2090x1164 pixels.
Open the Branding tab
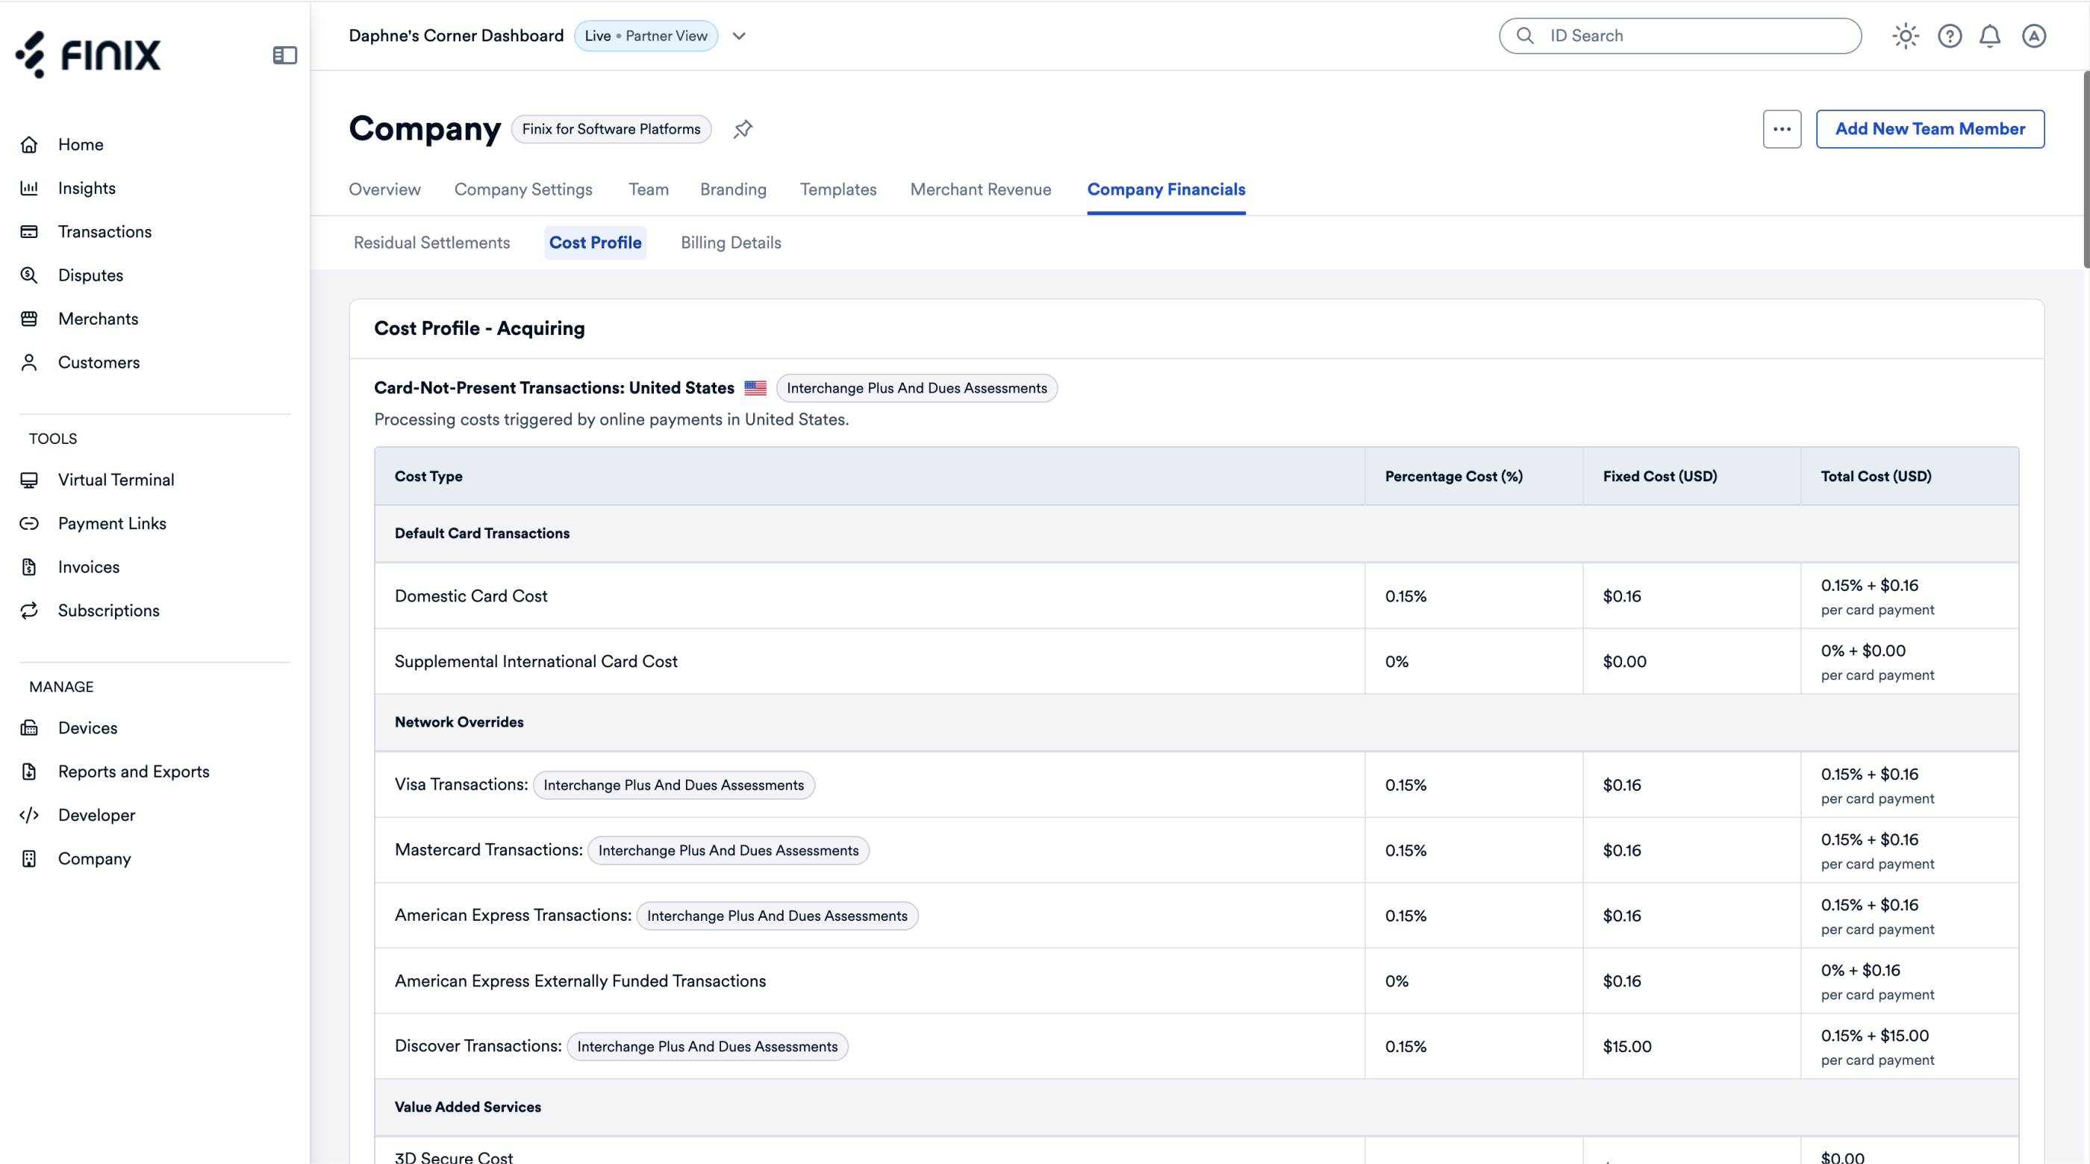pos(734,189)
